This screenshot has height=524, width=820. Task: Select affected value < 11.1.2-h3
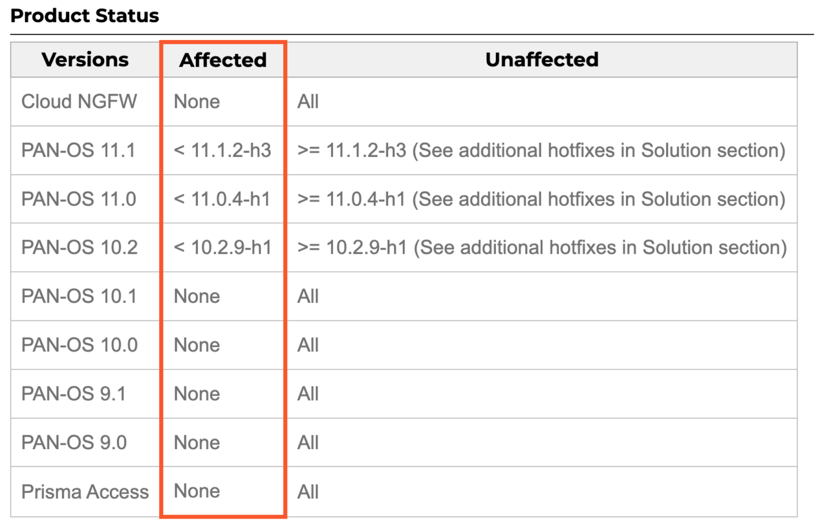[222, 150]
